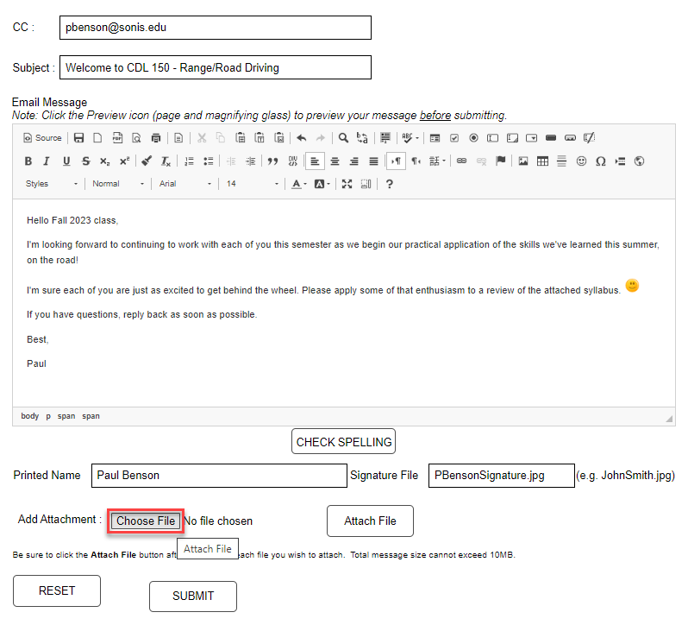Screen dimensions: 688x625
Task: Insert a text field from the toolbar
Action: pos(493,138)
